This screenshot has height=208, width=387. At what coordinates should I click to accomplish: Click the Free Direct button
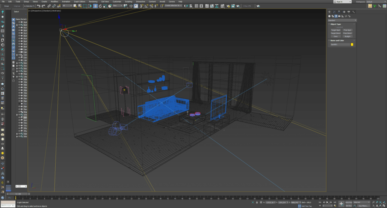pyautogui.click(x=348, y=33)
